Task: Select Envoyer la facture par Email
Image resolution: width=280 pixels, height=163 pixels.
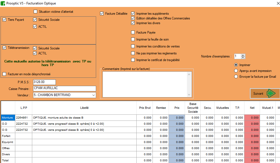Action: 236,77
